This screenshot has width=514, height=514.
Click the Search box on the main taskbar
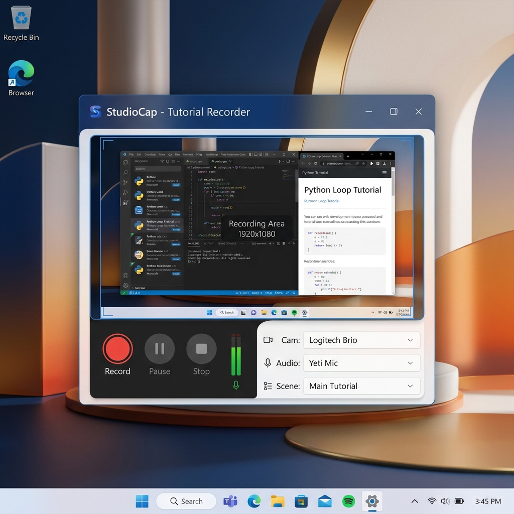click(x=186, y=501)
